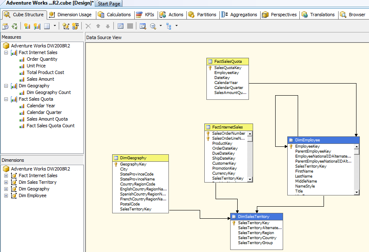Click the Add Cube Dimension toolbar icon

[x=66, y=26]
